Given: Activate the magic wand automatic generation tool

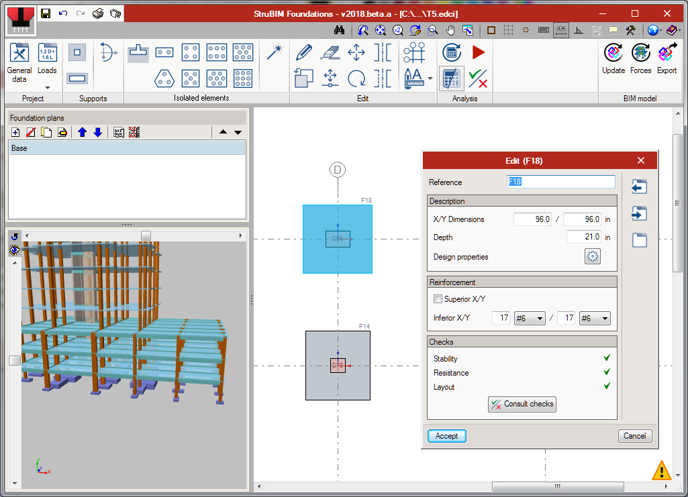Looking at the screenshot, I should [x=275, y=52].
